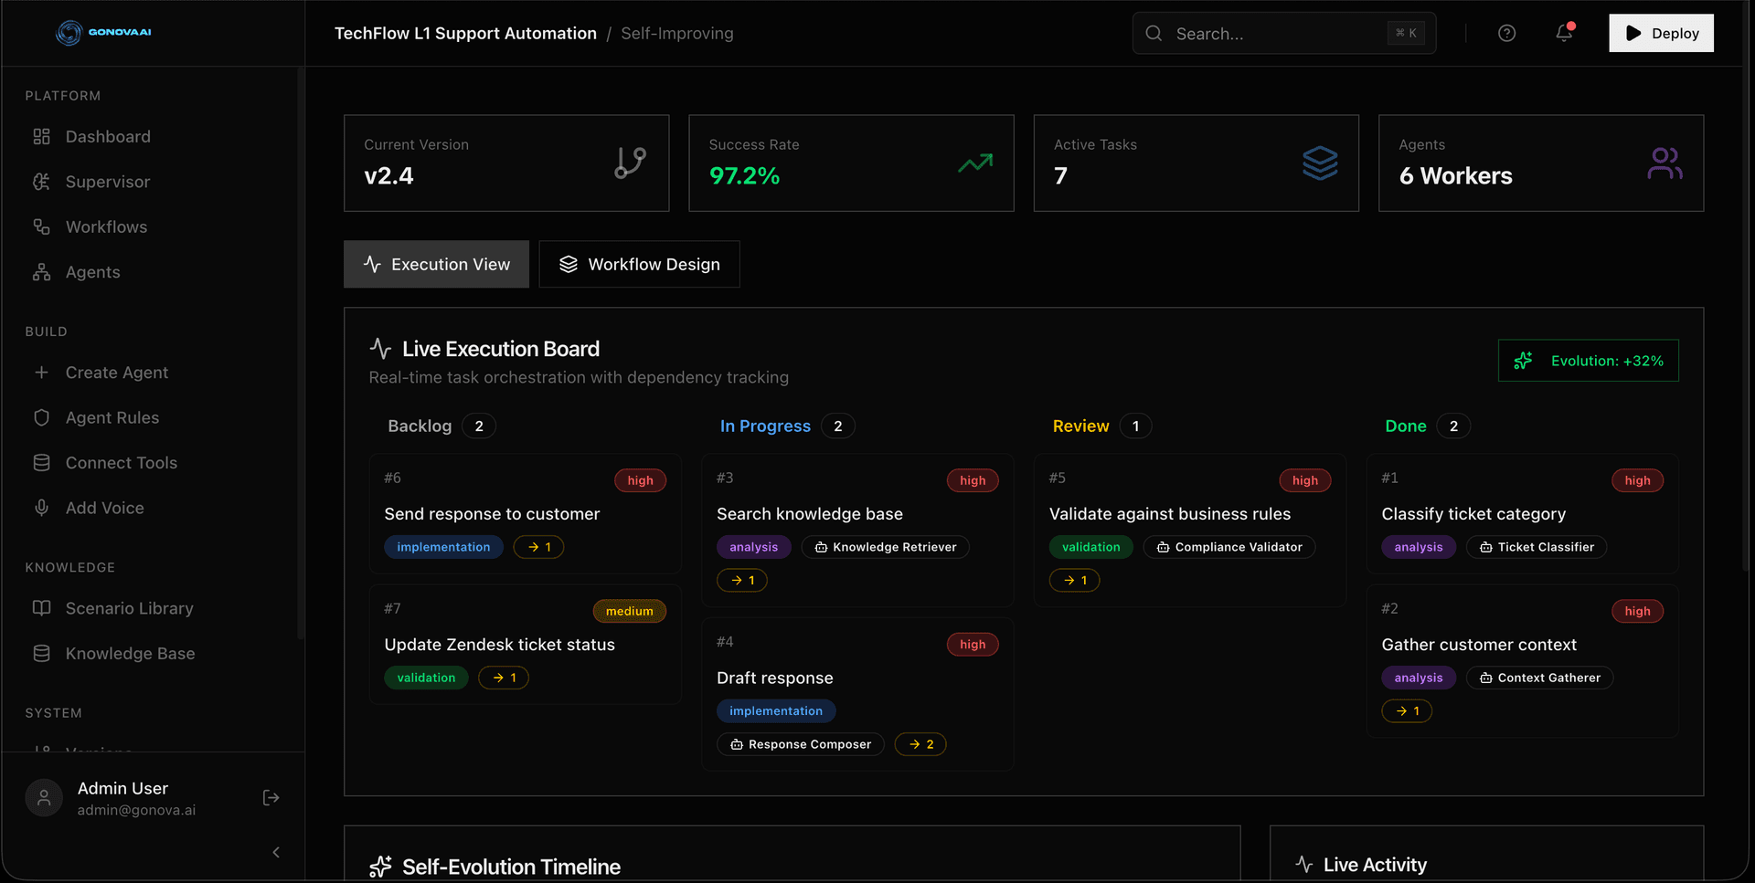This screenshot has height=883, width=1755.
Task: Open Supervisor in the sidebar
Action: (107, 182)
